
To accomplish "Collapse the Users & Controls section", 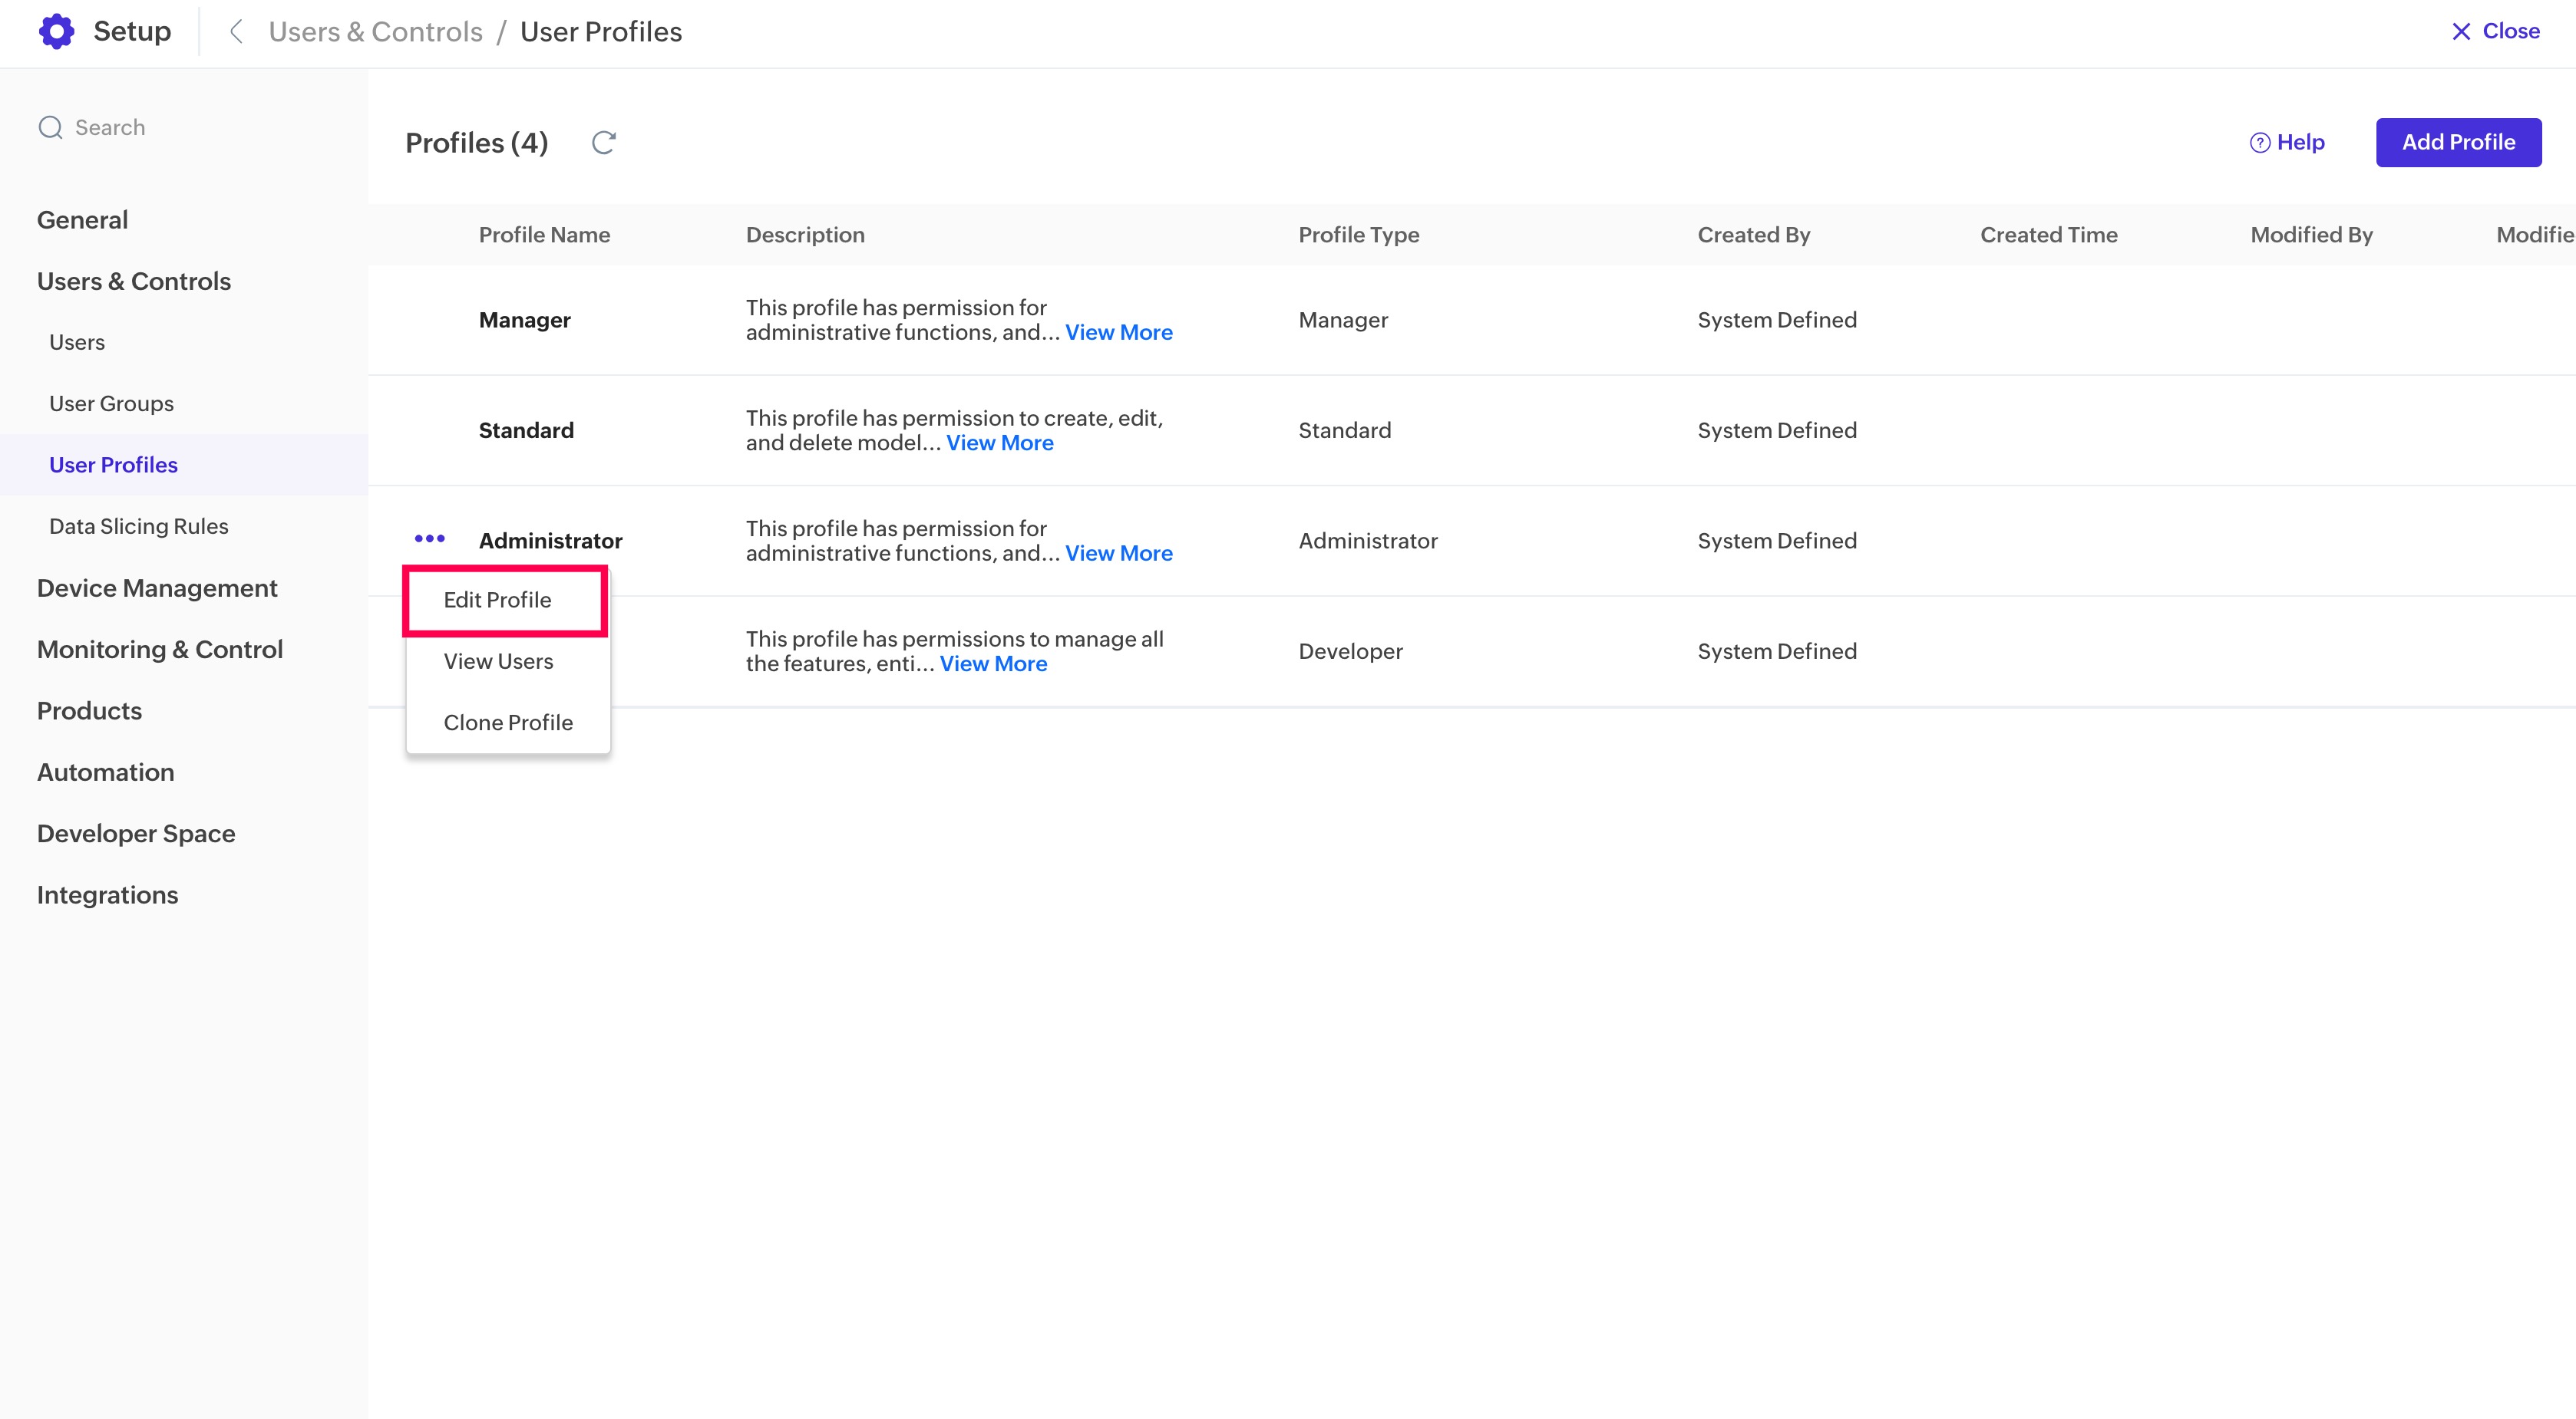I will pos(134,281).
